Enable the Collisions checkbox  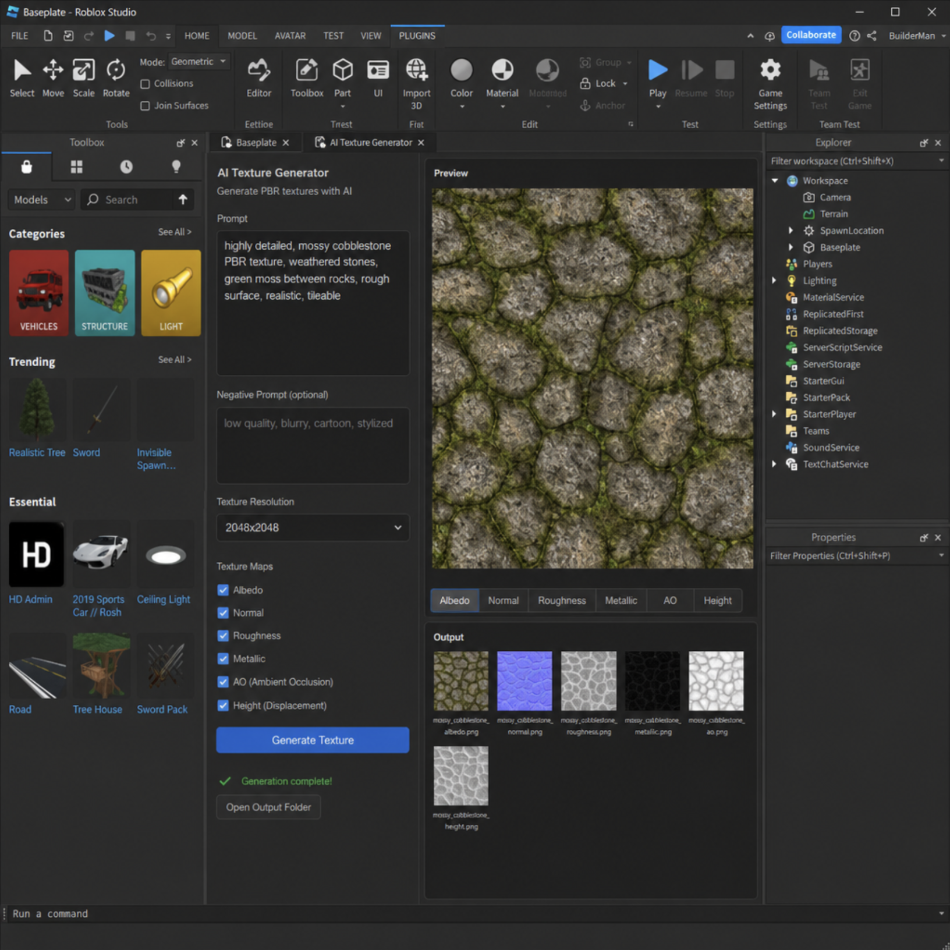pyautogui.click(x=145, y=84)
